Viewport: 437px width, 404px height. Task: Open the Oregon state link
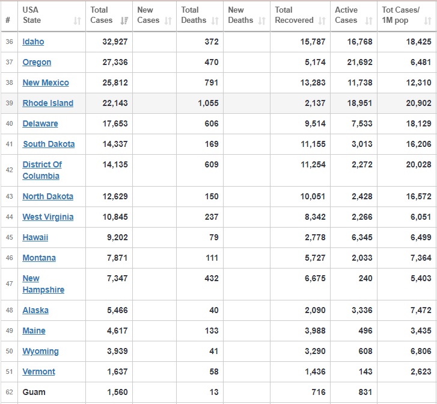[x=37, y=62]
